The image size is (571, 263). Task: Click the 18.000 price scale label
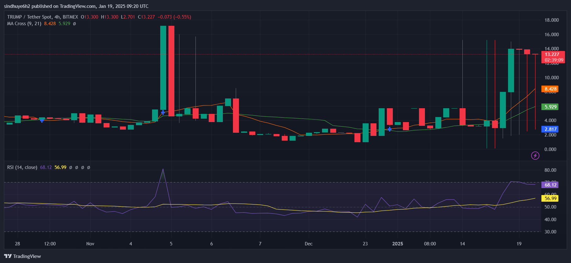tap(552, 20)
